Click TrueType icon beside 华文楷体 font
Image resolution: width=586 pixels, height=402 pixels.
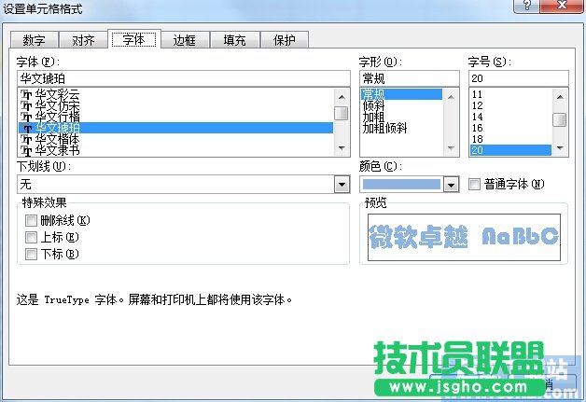click(26, 139)
